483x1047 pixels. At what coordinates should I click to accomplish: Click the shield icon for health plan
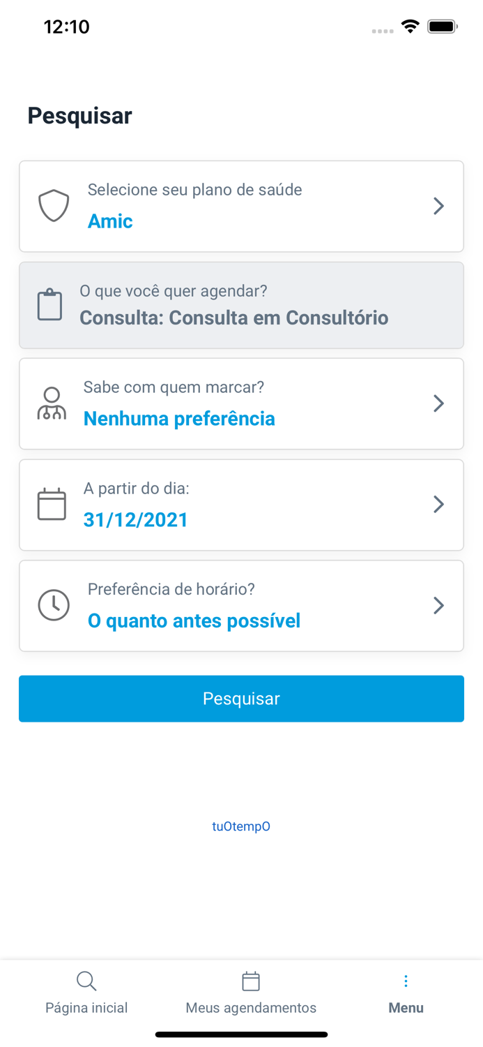click(54, 206)
